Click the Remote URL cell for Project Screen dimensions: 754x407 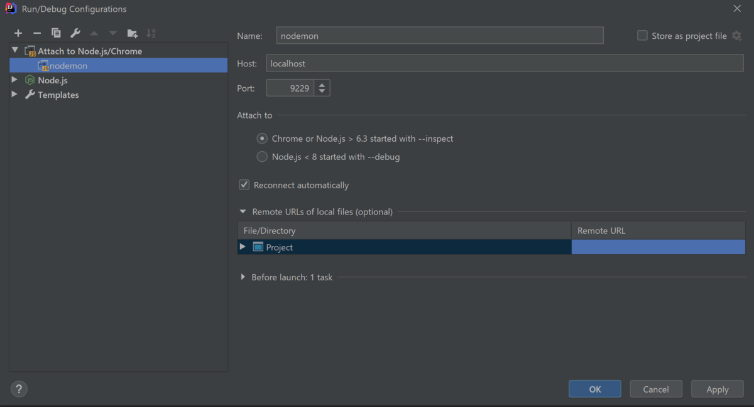pos(658,247)
